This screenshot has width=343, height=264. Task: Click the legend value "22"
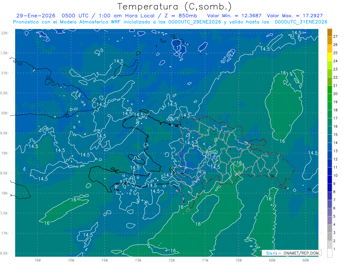(x=336, y=77)
